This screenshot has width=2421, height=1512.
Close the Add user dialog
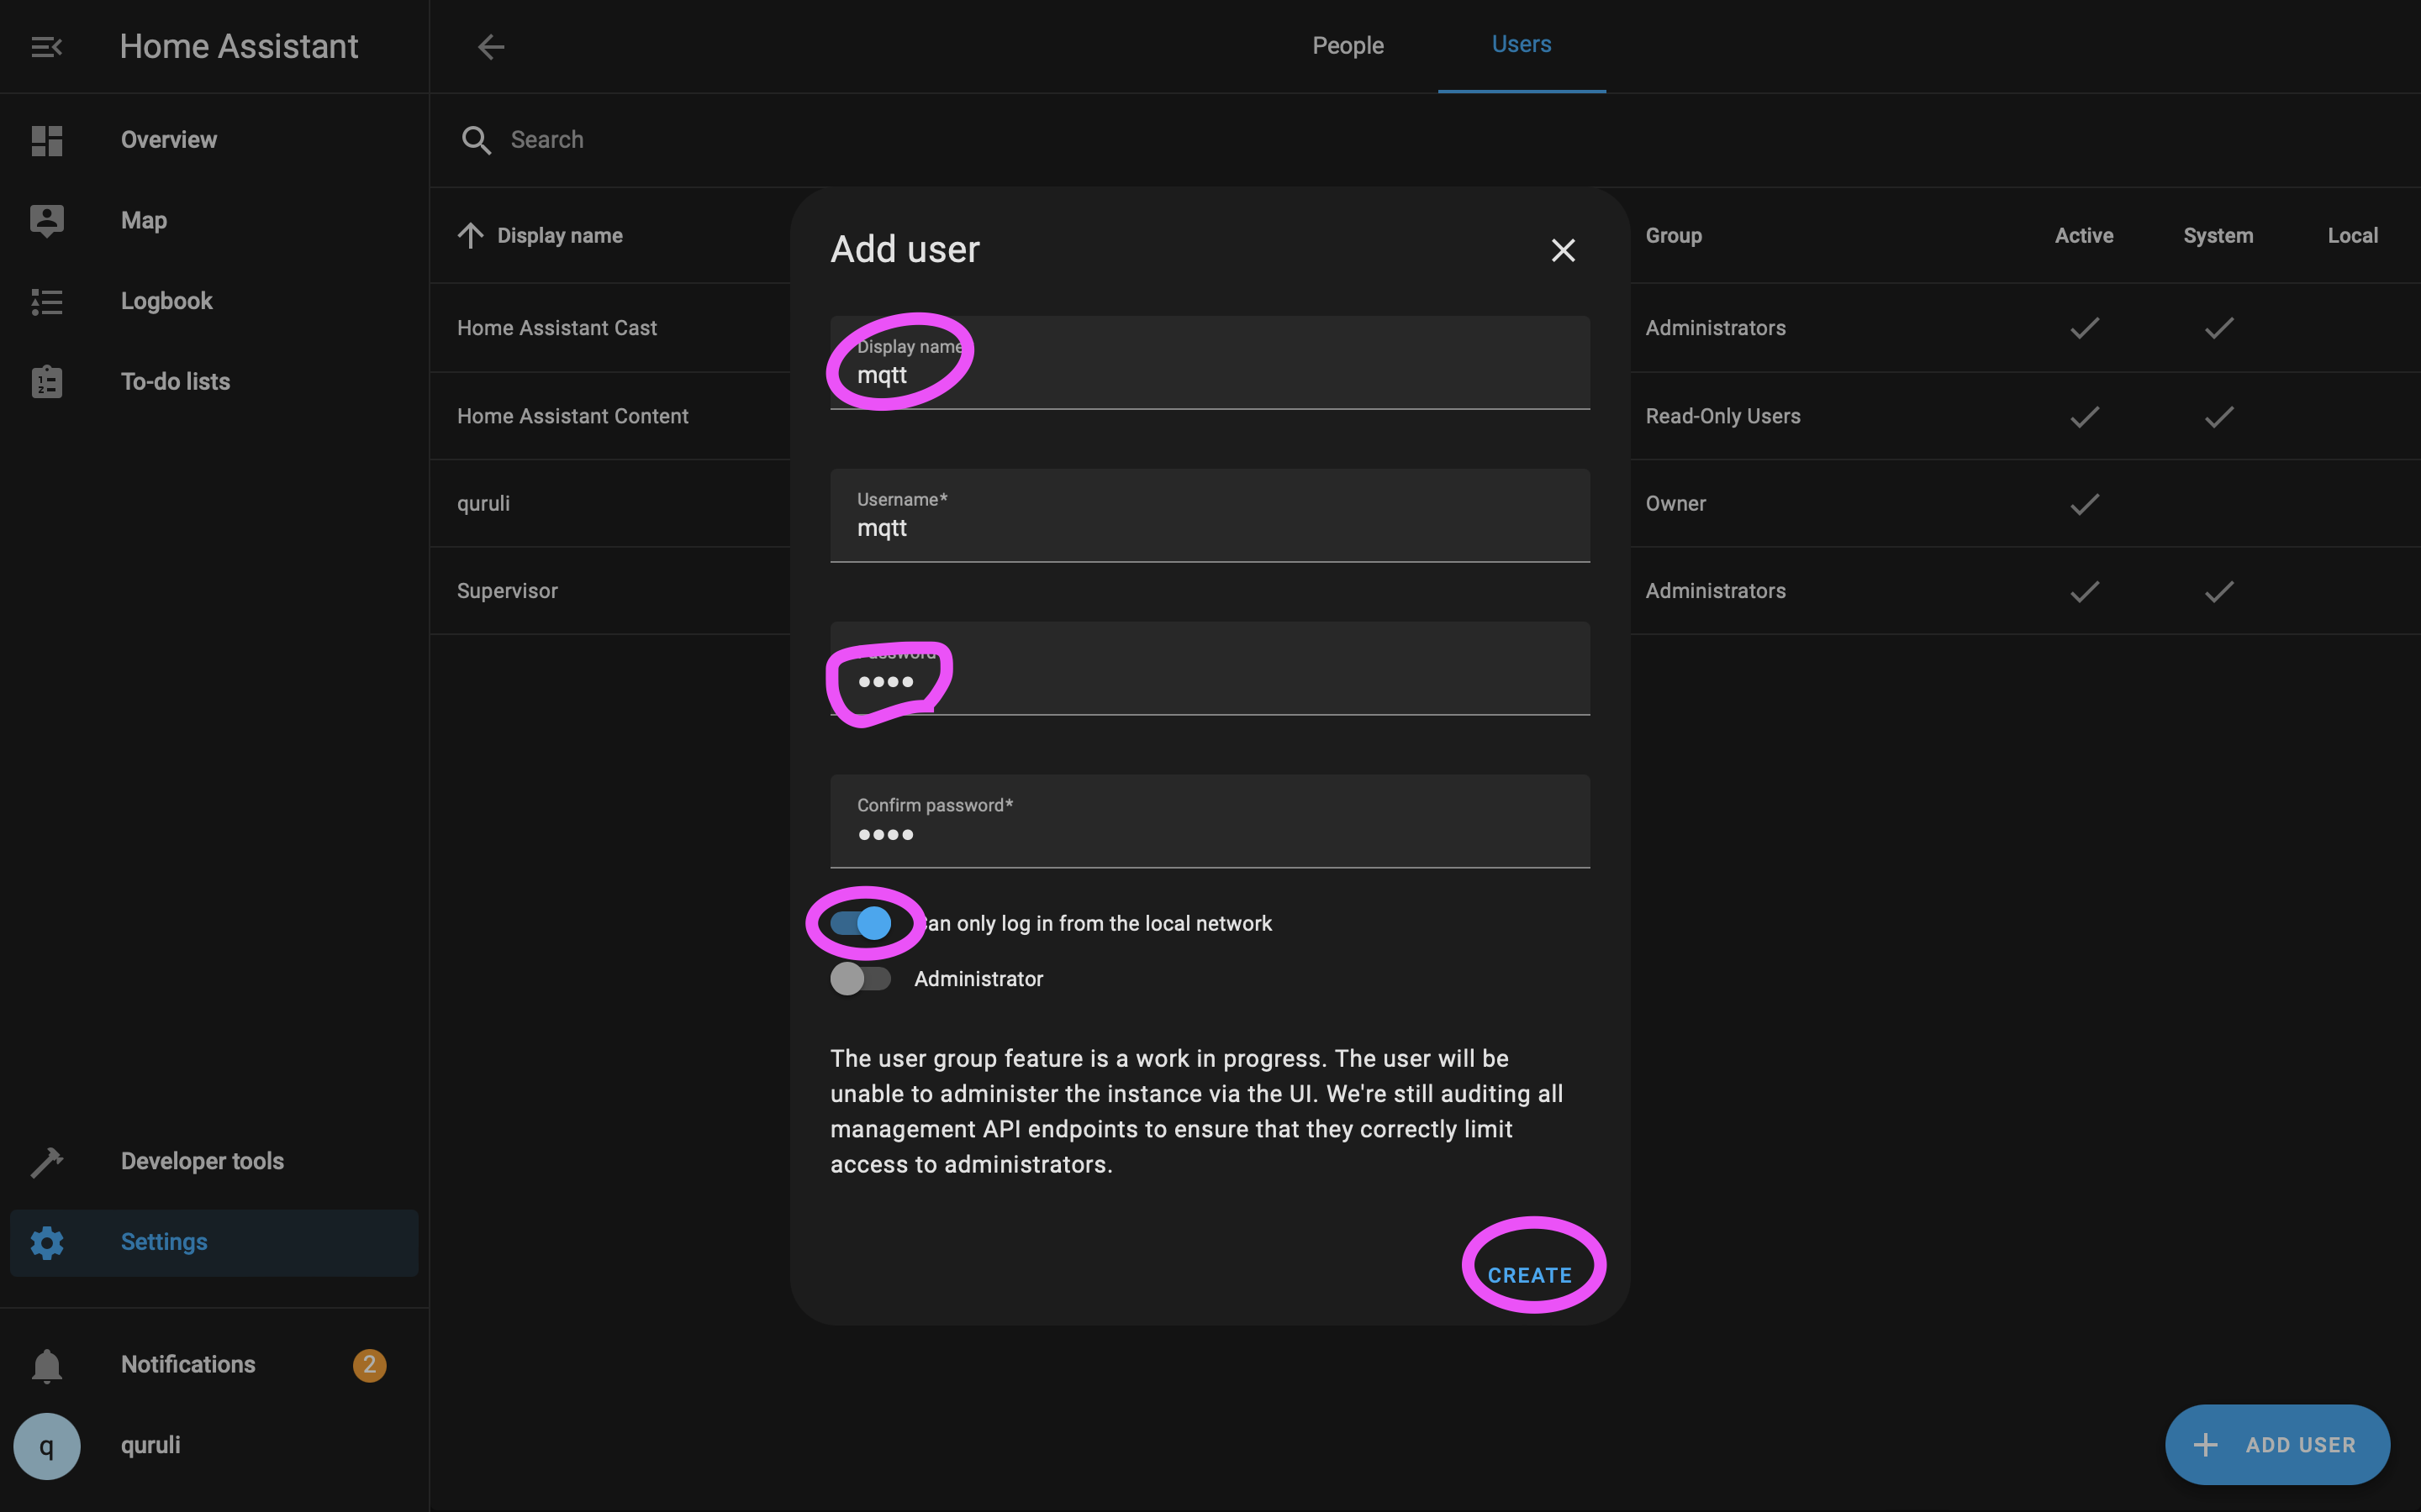pos(1563,250)
